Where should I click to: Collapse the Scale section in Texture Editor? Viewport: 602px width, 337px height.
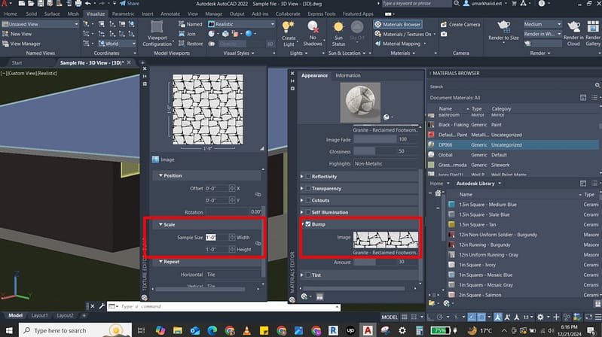click(161, 224)
